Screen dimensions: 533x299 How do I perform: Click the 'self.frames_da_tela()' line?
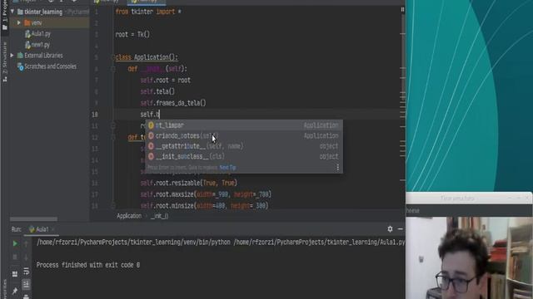click(x=173, y=103)
